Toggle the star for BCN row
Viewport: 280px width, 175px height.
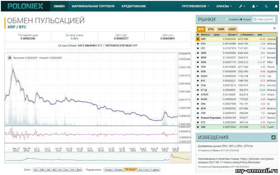click(x=198, y=108)
